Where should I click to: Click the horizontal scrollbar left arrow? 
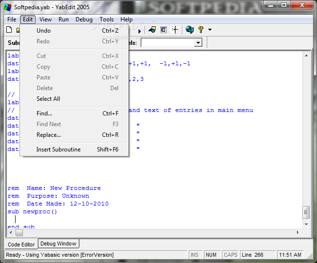click(x=11, y=232)
